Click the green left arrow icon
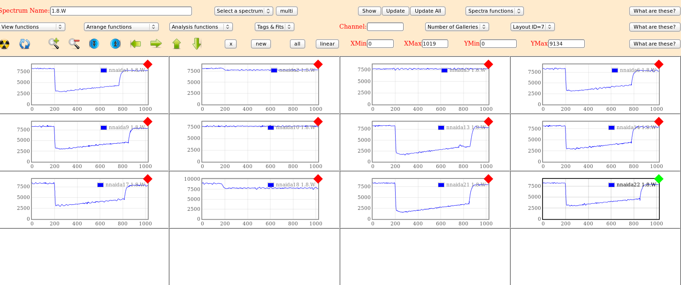 click(x=136, y=44)
